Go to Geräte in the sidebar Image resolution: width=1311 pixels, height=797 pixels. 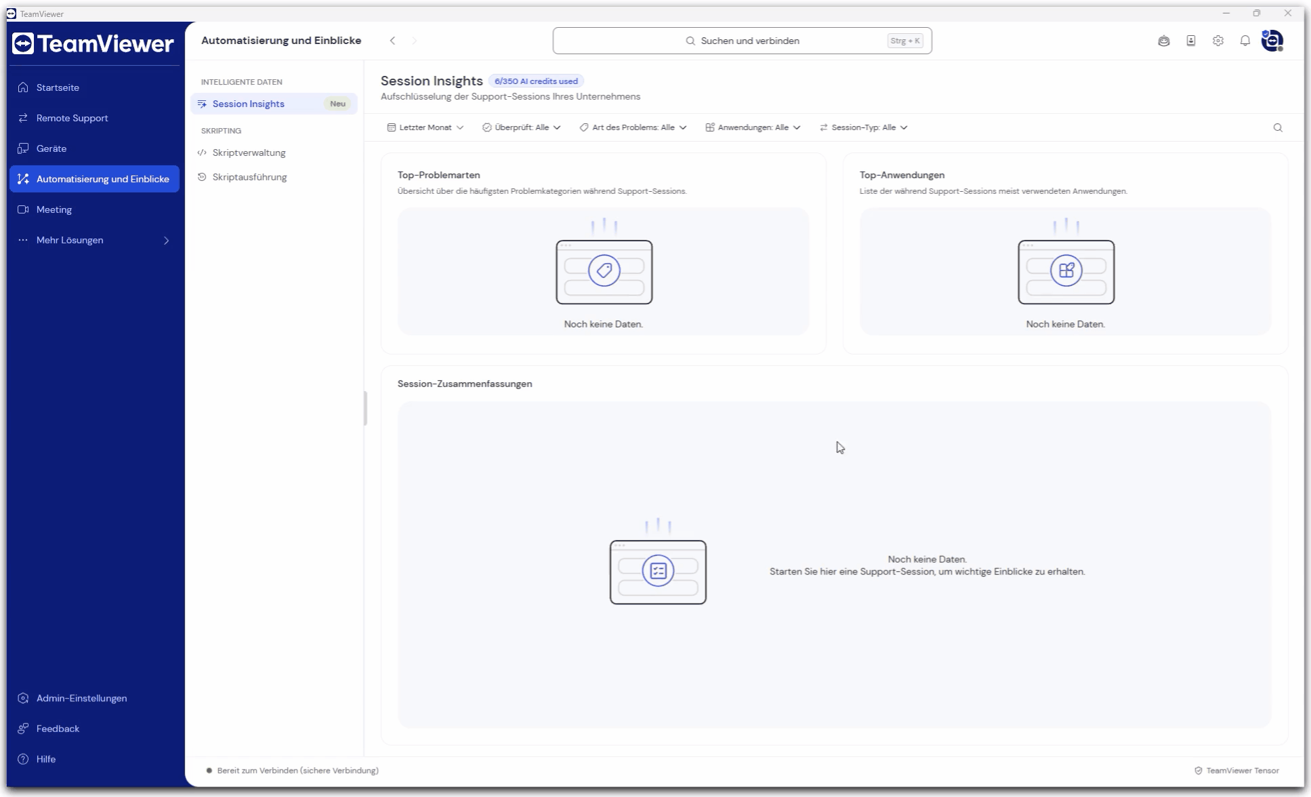point(94,148)
